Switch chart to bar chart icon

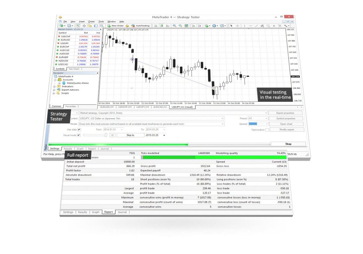pyautogui.click(x=156, y=26)
